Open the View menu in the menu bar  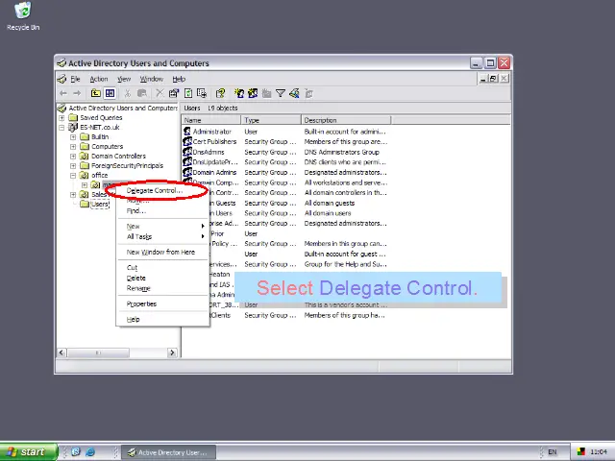click(124, 79)
